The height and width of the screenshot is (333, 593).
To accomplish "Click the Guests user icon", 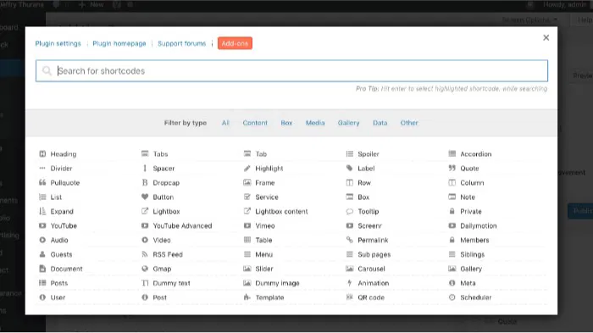I will pyautogui.click(x=42, y=254).
